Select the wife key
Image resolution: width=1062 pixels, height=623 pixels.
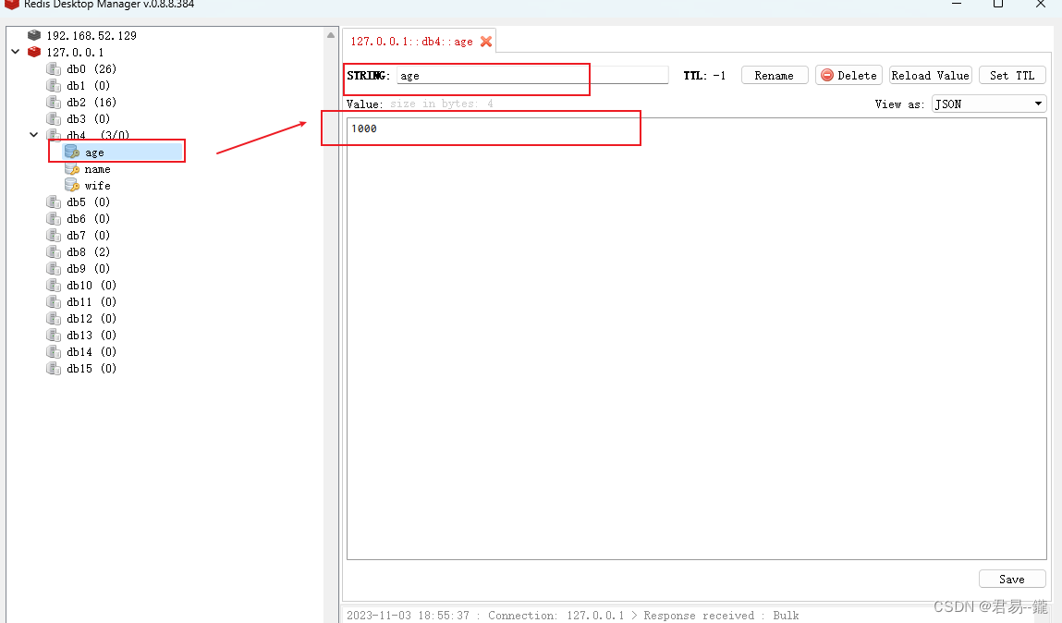click(98, 186)
